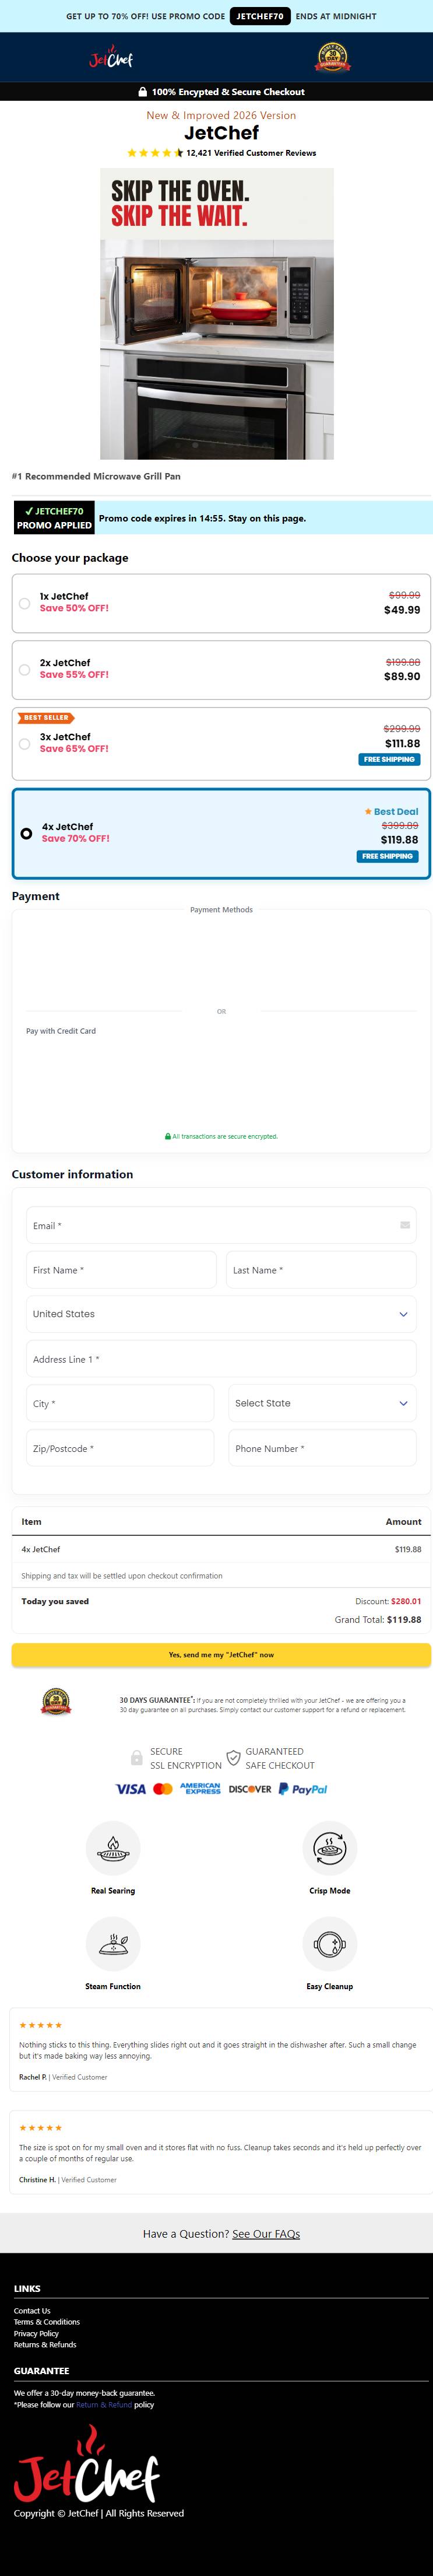Click the Visa card logo
This screenshot has height=2576, width=433.
coord(130,1789)
